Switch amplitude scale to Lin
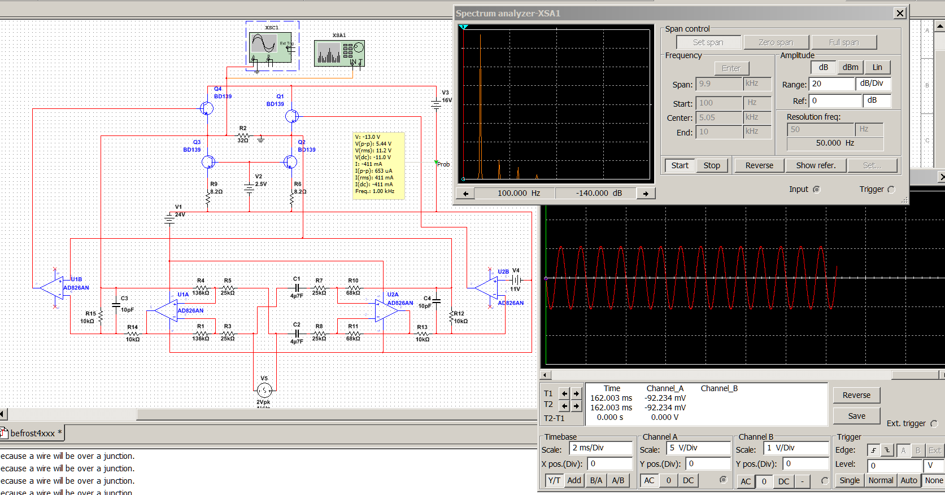945x495 pixels. (x=877, y=67)
